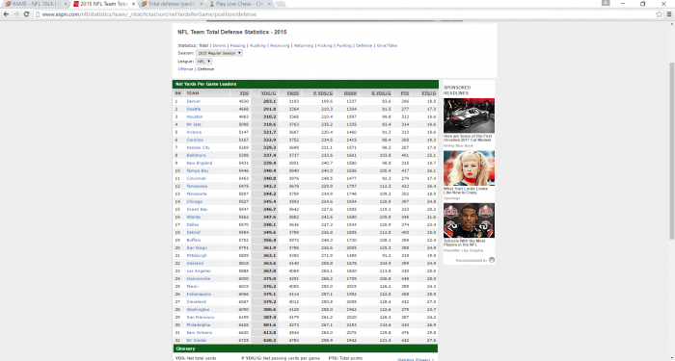This screenshot has height=361, width=675.
Task: Open the League NFL dropdown
Action: [204, 62]
